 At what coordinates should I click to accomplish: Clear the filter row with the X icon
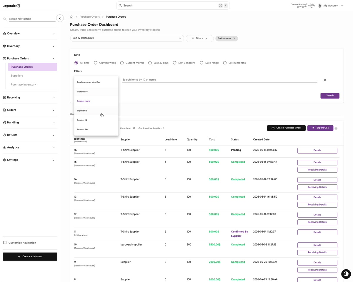click(325, 80)
